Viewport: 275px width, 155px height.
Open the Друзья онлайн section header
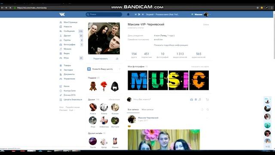point(95,133)
